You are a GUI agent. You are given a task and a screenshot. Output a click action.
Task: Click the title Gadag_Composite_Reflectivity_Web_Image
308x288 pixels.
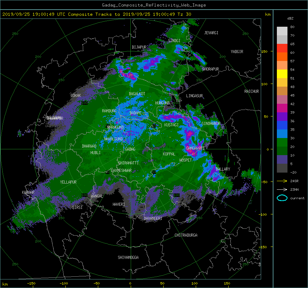[x=154, y=5]
